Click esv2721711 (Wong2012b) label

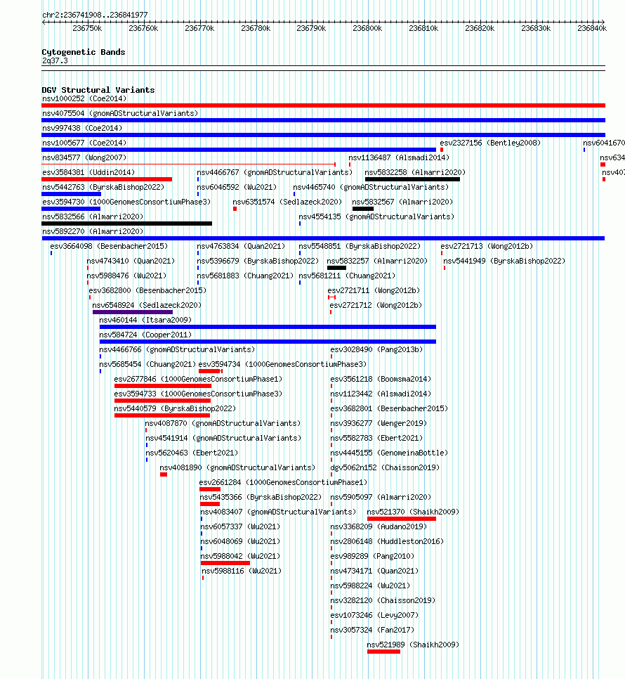[x=374, y=290]
